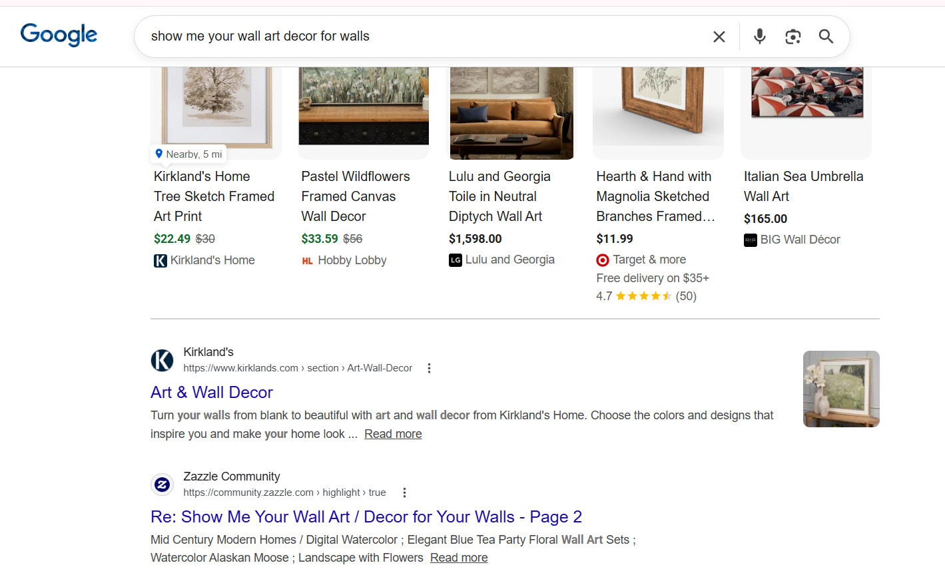This screenshot has width=945, height=585.
Task: Clear the search query with the X icon
Action: pos(719,37)
